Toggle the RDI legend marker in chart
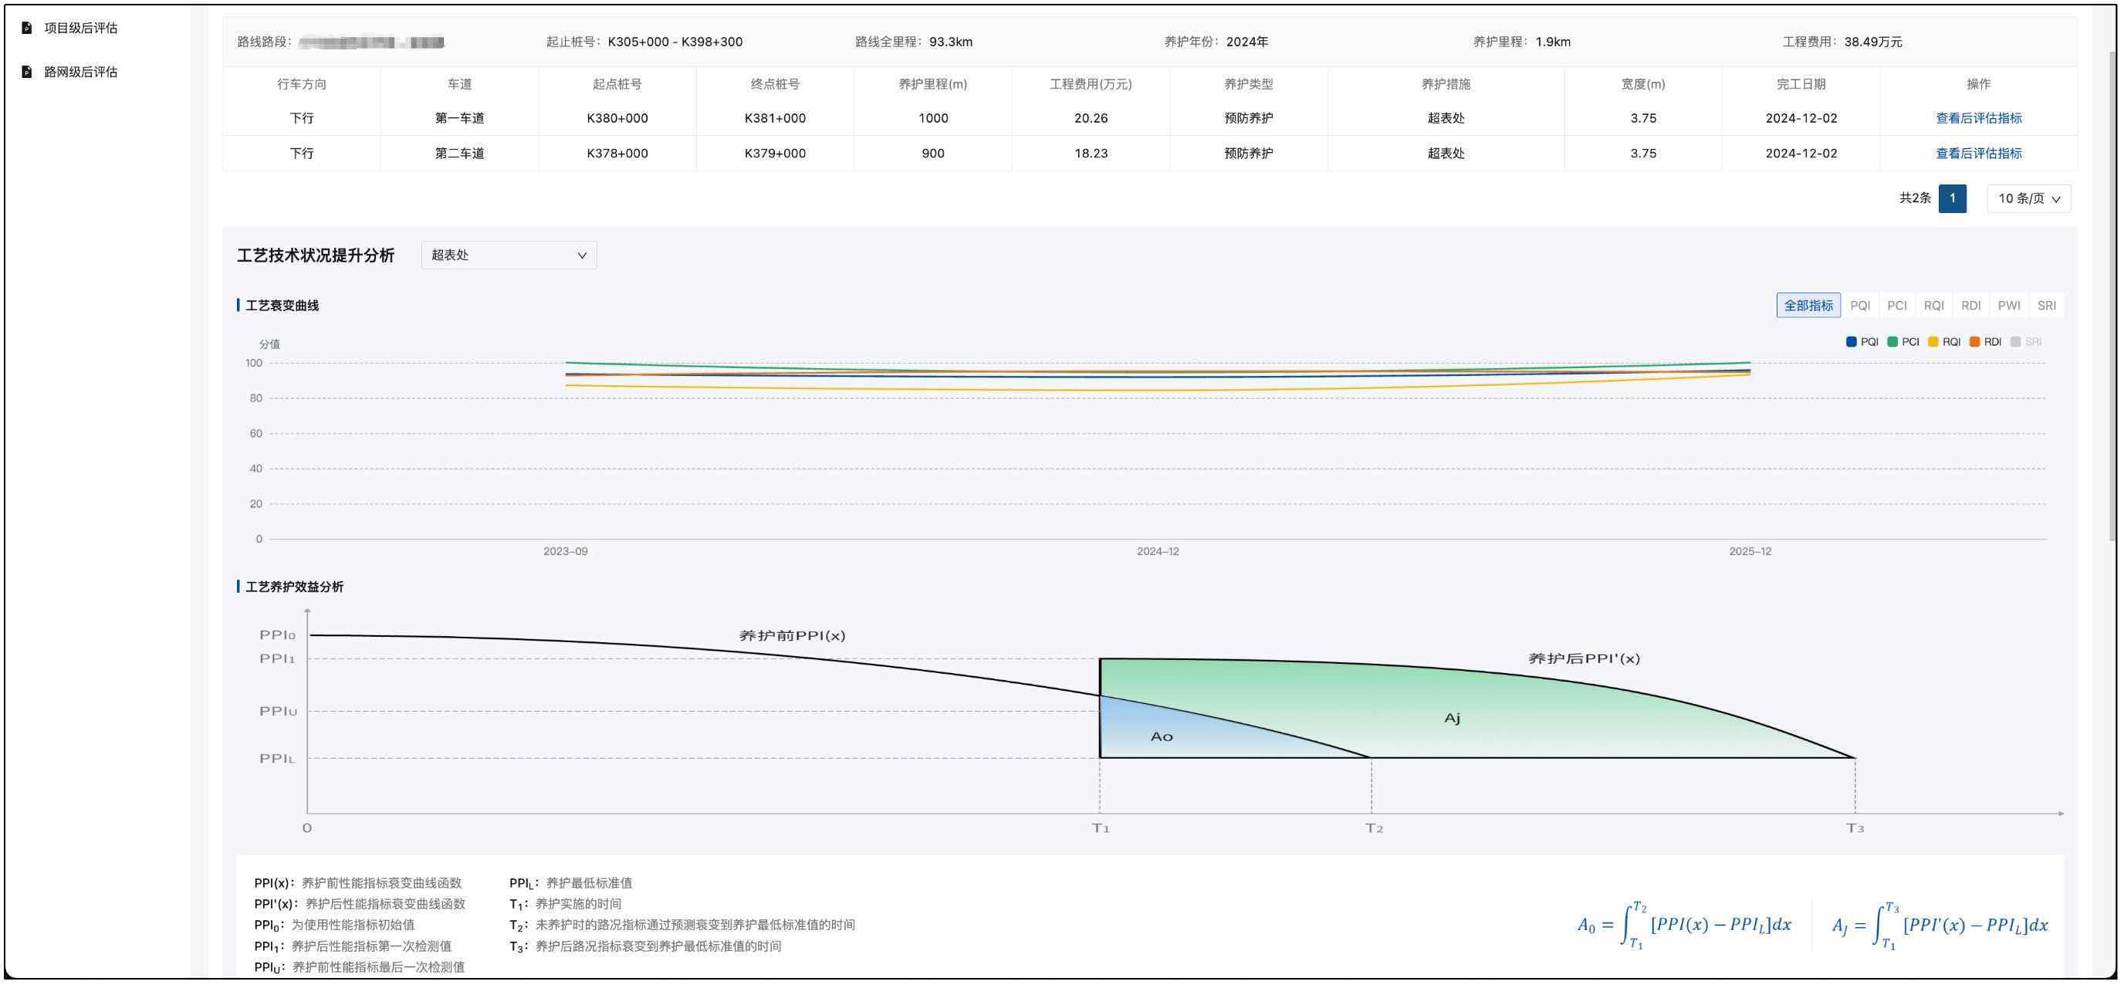The height and width of the screenshot is (988, 2124). tap(1974, 341)
